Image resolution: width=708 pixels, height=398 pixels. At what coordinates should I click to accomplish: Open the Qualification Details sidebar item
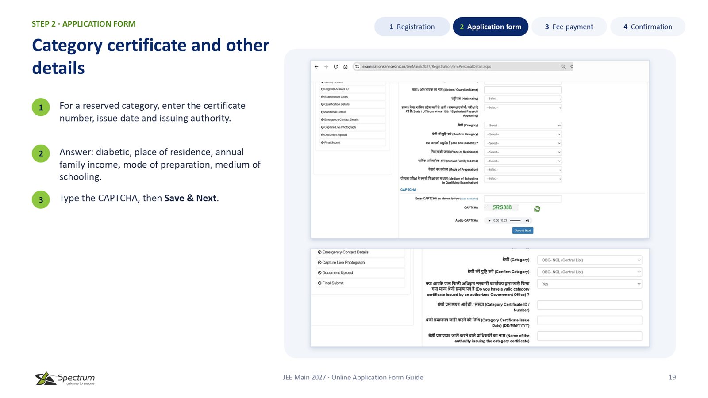click(x=352, y=104)
